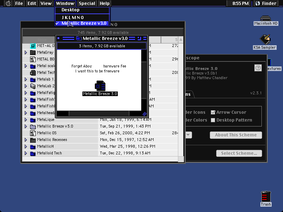The width and height of the screenshot is (283, 212).
Task: Enable the Desktop Pattern checkbox
Action: [x=213, y=120]
